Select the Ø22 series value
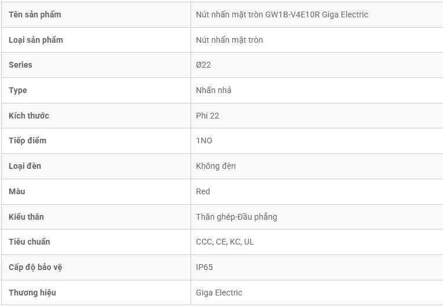Viewport: 443px width, 307px height. tap(203, 65)
